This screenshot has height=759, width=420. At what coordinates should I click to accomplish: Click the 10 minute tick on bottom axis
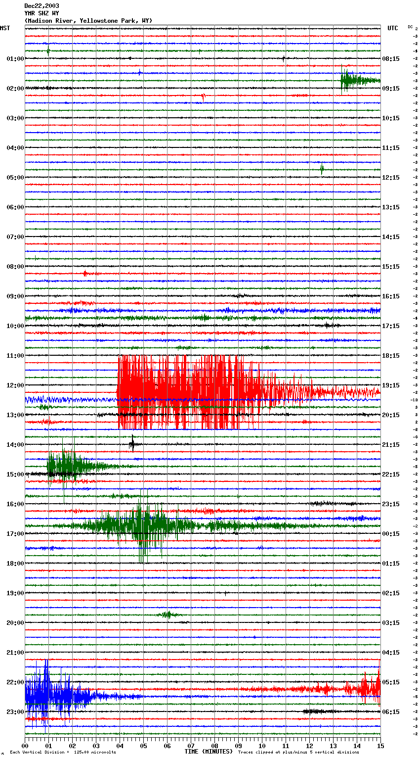coord(262,746)
